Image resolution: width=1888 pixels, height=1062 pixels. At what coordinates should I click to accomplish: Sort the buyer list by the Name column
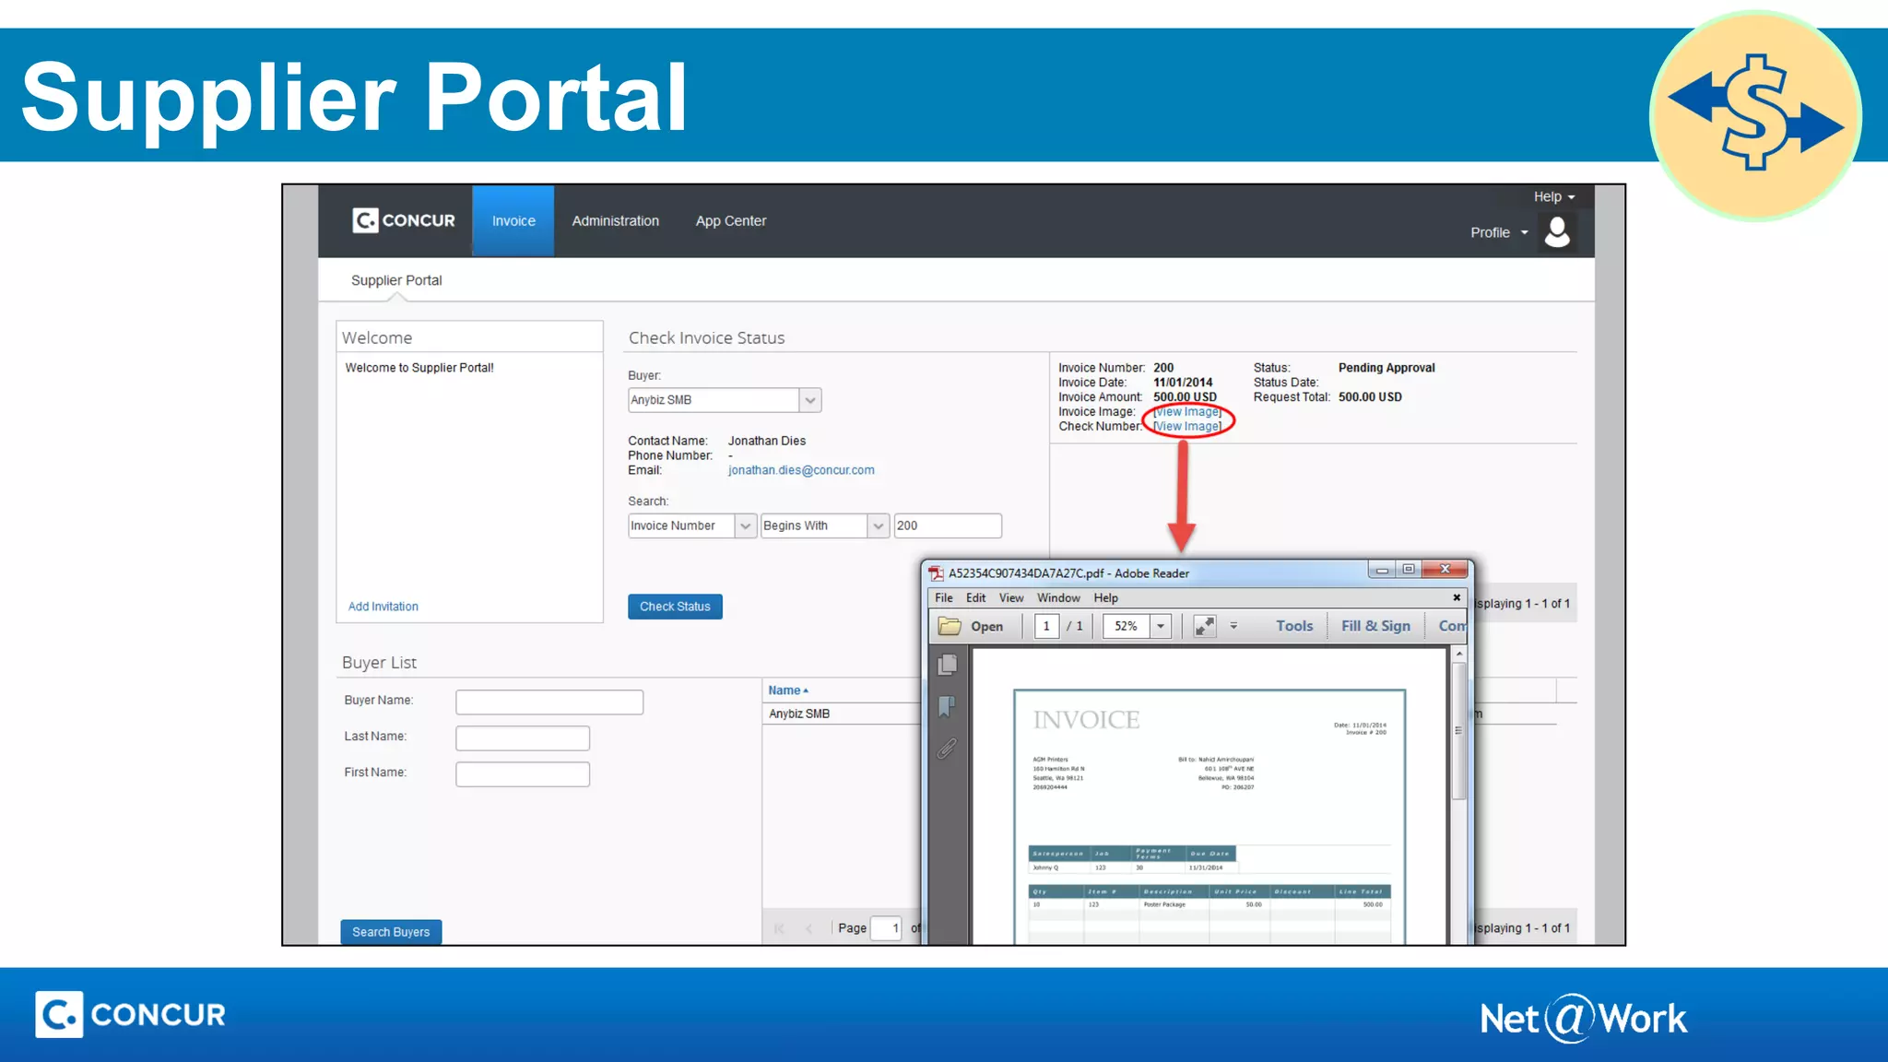coord(788,690)
